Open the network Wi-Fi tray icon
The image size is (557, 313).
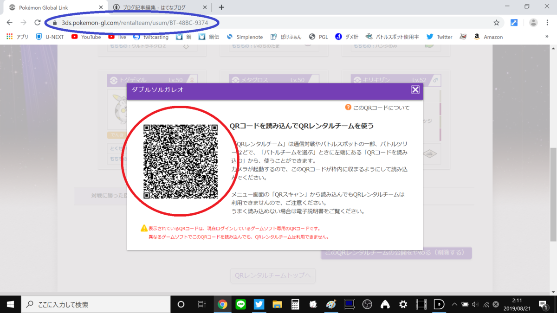pyautogui.click(x=486, y=304)
